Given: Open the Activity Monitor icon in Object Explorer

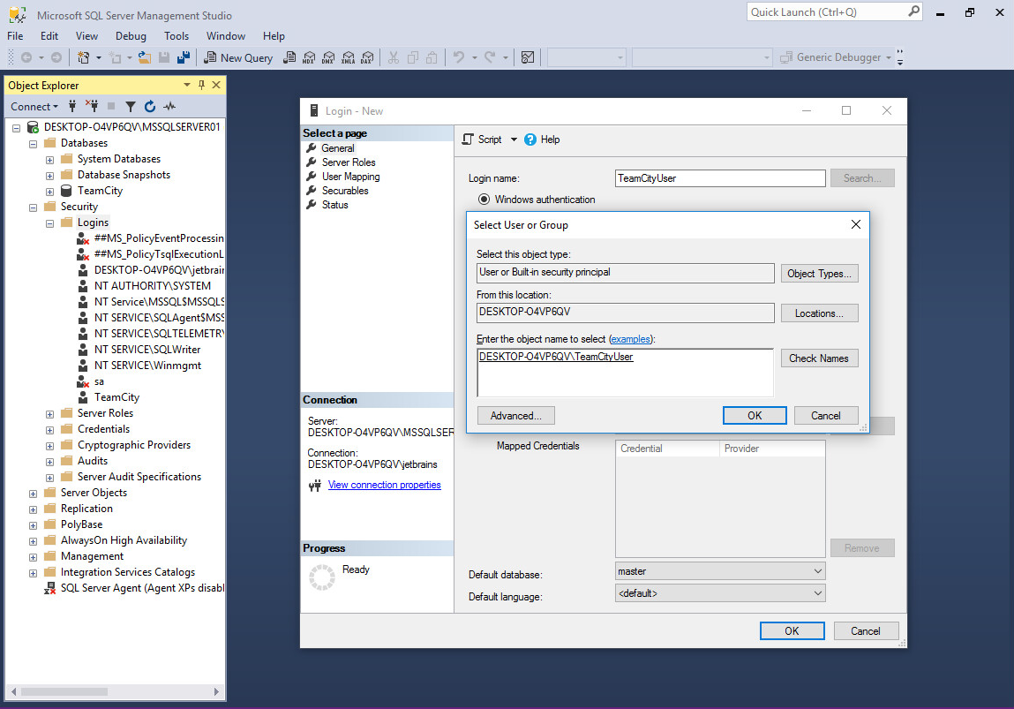Looking at the screenshot, I should [x=169, y=107].
